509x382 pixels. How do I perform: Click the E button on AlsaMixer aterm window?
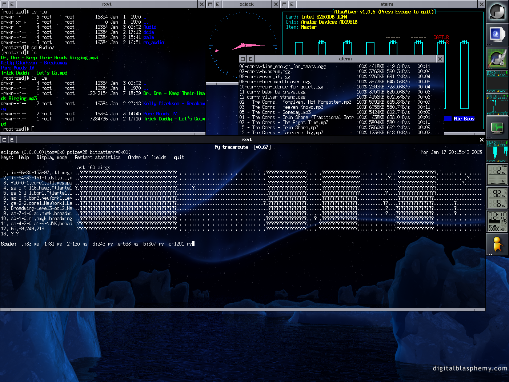point(292,4)
